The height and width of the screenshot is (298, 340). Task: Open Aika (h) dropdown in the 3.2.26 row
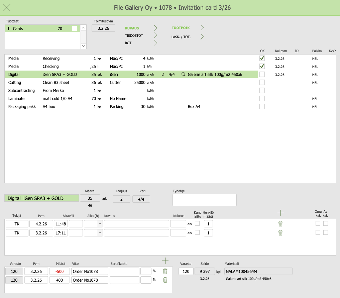pos(100,233)
